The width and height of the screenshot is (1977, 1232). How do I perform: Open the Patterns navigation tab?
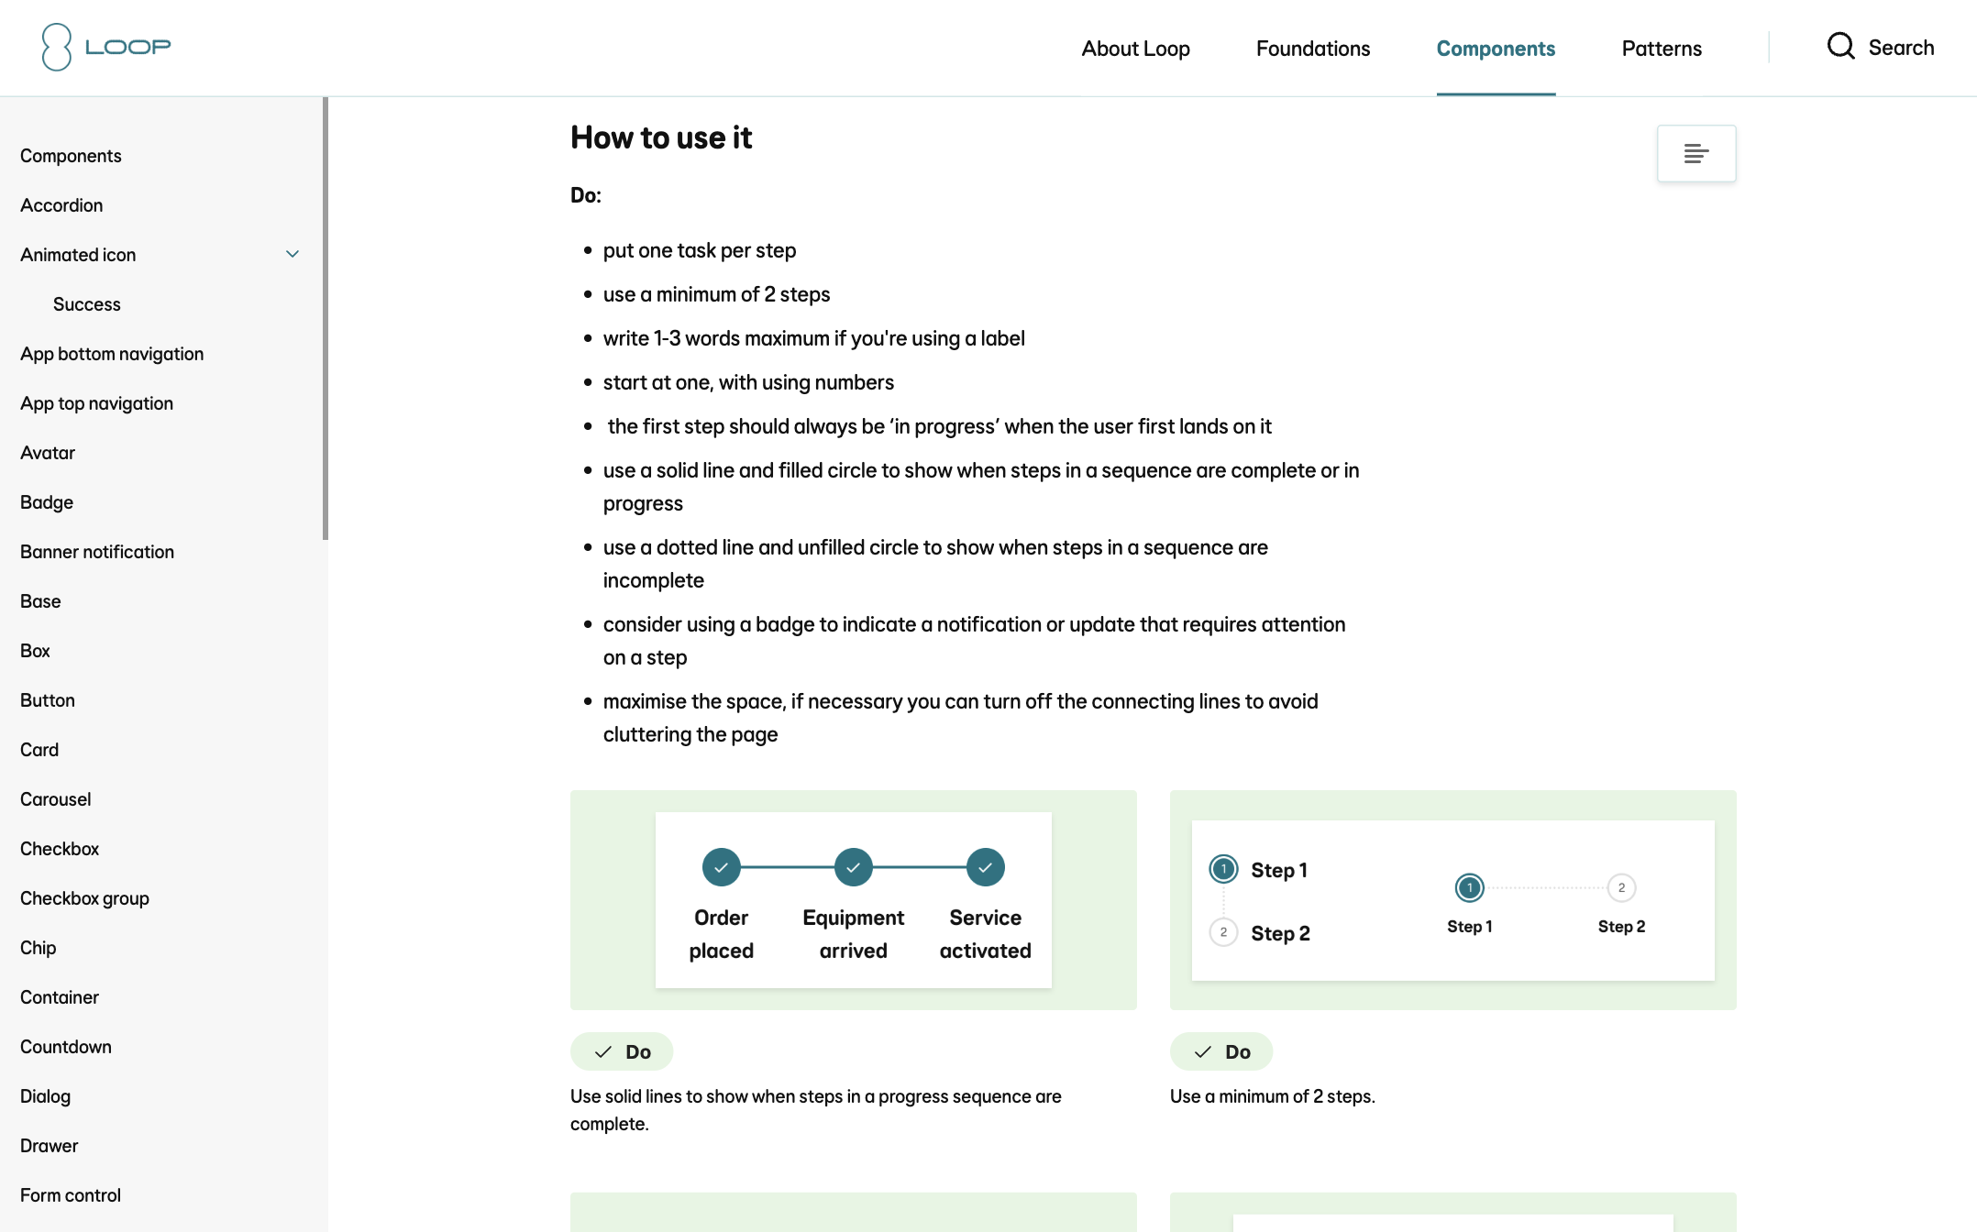point(1662,48)
